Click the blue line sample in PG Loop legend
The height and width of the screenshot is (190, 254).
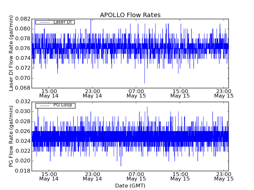tap(44, 105)
